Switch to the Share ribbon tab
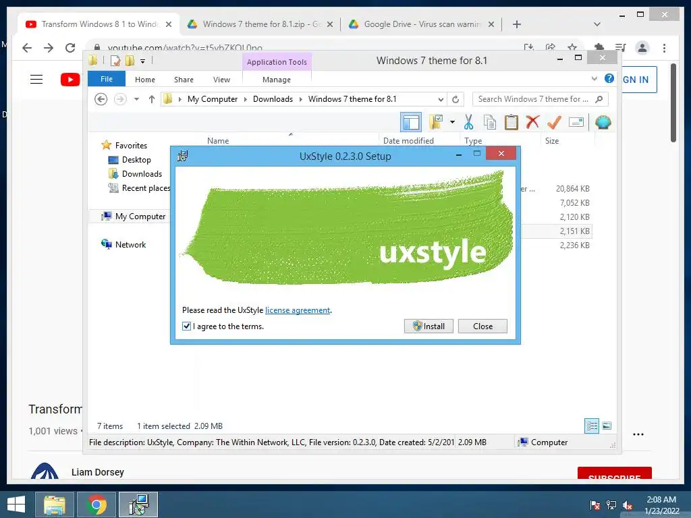Image resolution: width=691 pixels, height=518 pixels. point(184,80)
